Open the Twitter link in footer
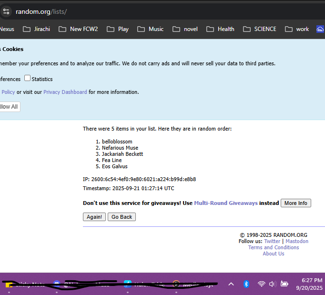 click(272, 241)
